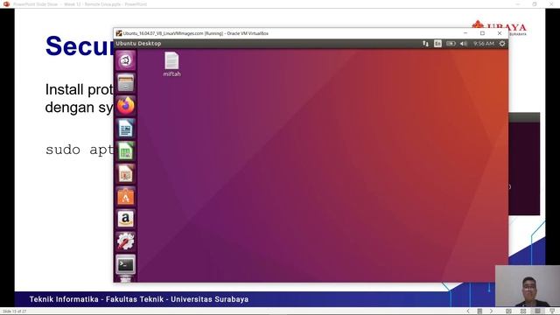This screenshot has width=560, height=315.
Task: Launch Firefox from the Ubuntu launcher
Action: click(x=125, y=105)
